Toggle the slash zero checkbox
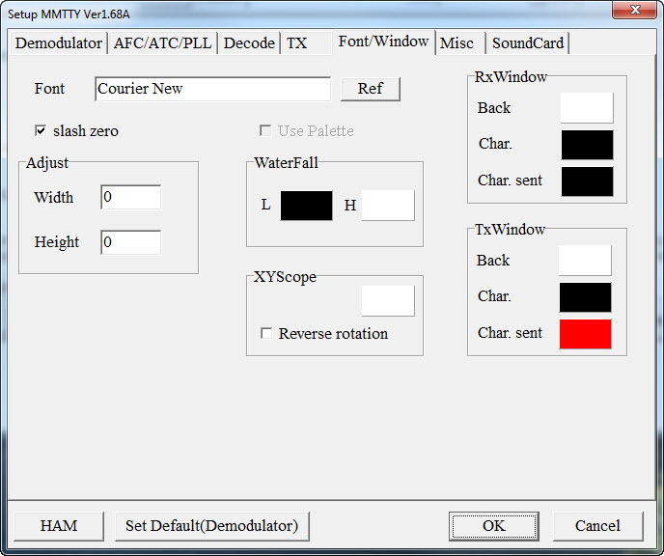Screen dimensions: 664x556 click(41, 130)
